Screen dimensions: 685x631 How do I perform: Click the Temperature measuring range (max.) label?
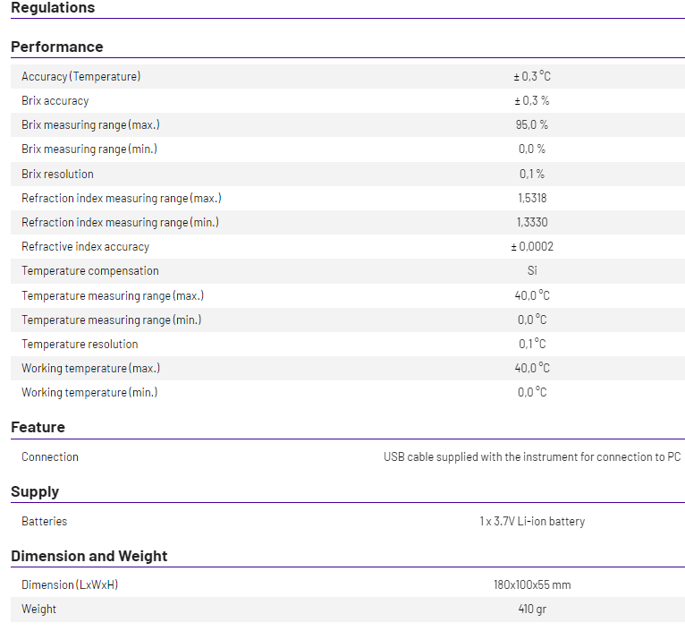coord(113,296)
